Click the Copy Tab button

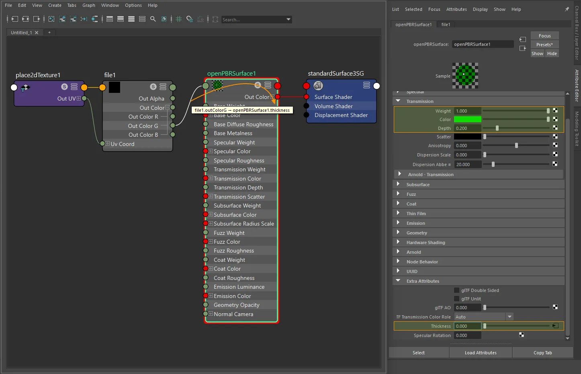(x=543, y=353)
